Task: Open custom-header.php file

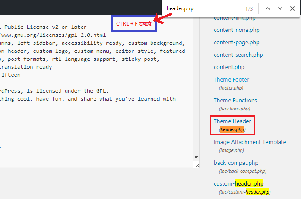Action: 238,184
